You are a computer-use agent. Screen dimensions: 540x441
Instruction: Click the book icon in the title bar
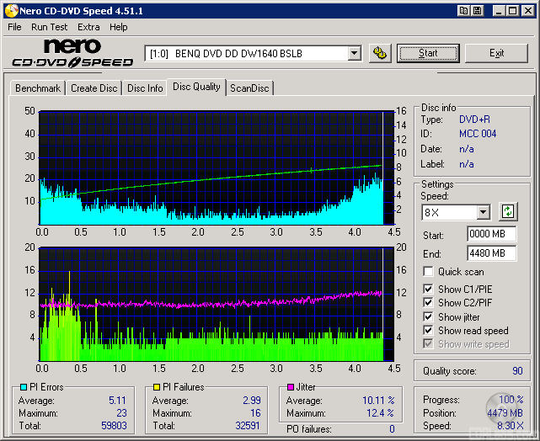point(464,10)
